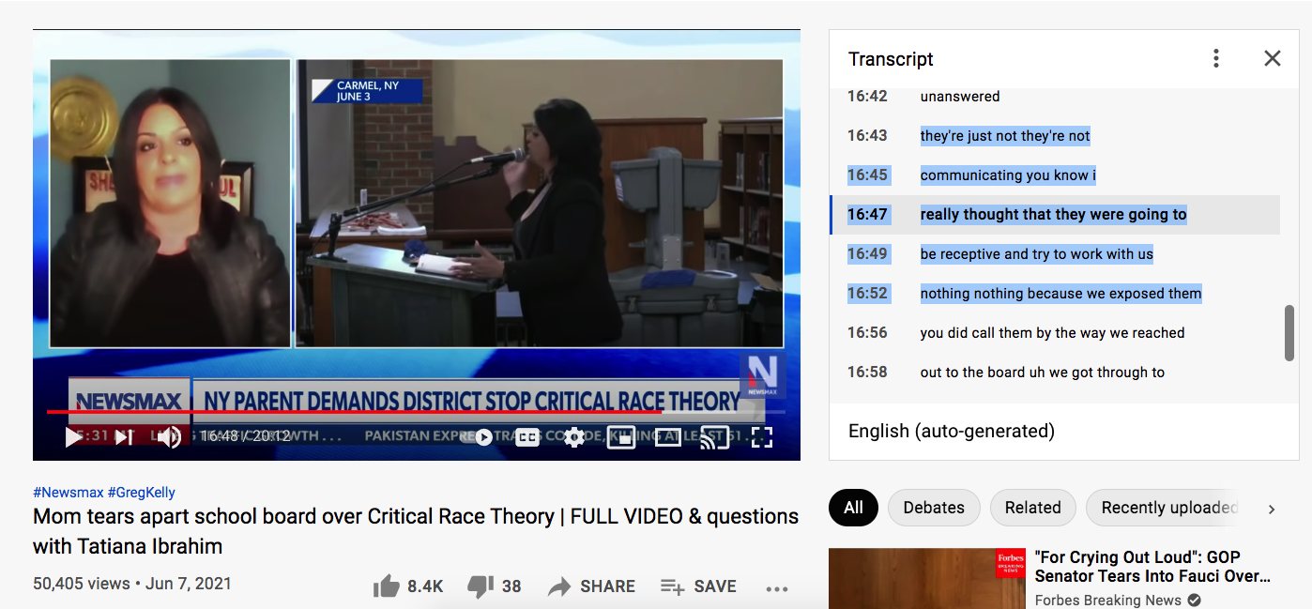Seek on the red video progress bar
This screenshot has height=609, width=1312.
416,411
